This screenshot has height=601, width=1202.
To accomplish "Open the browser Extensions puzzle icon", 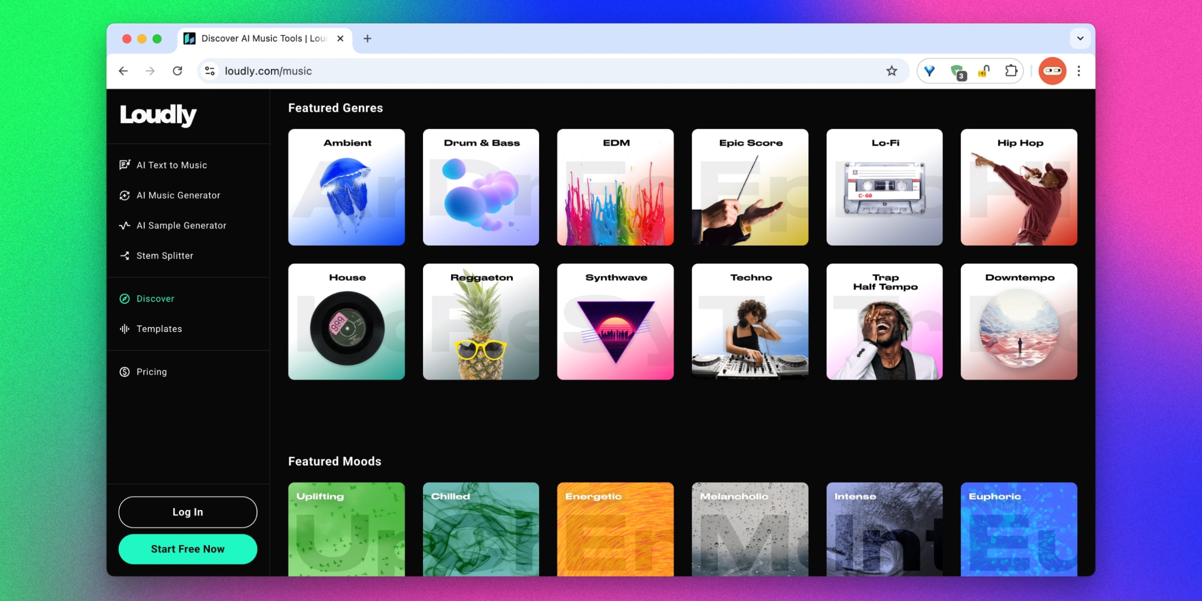I will (1010, 71).
